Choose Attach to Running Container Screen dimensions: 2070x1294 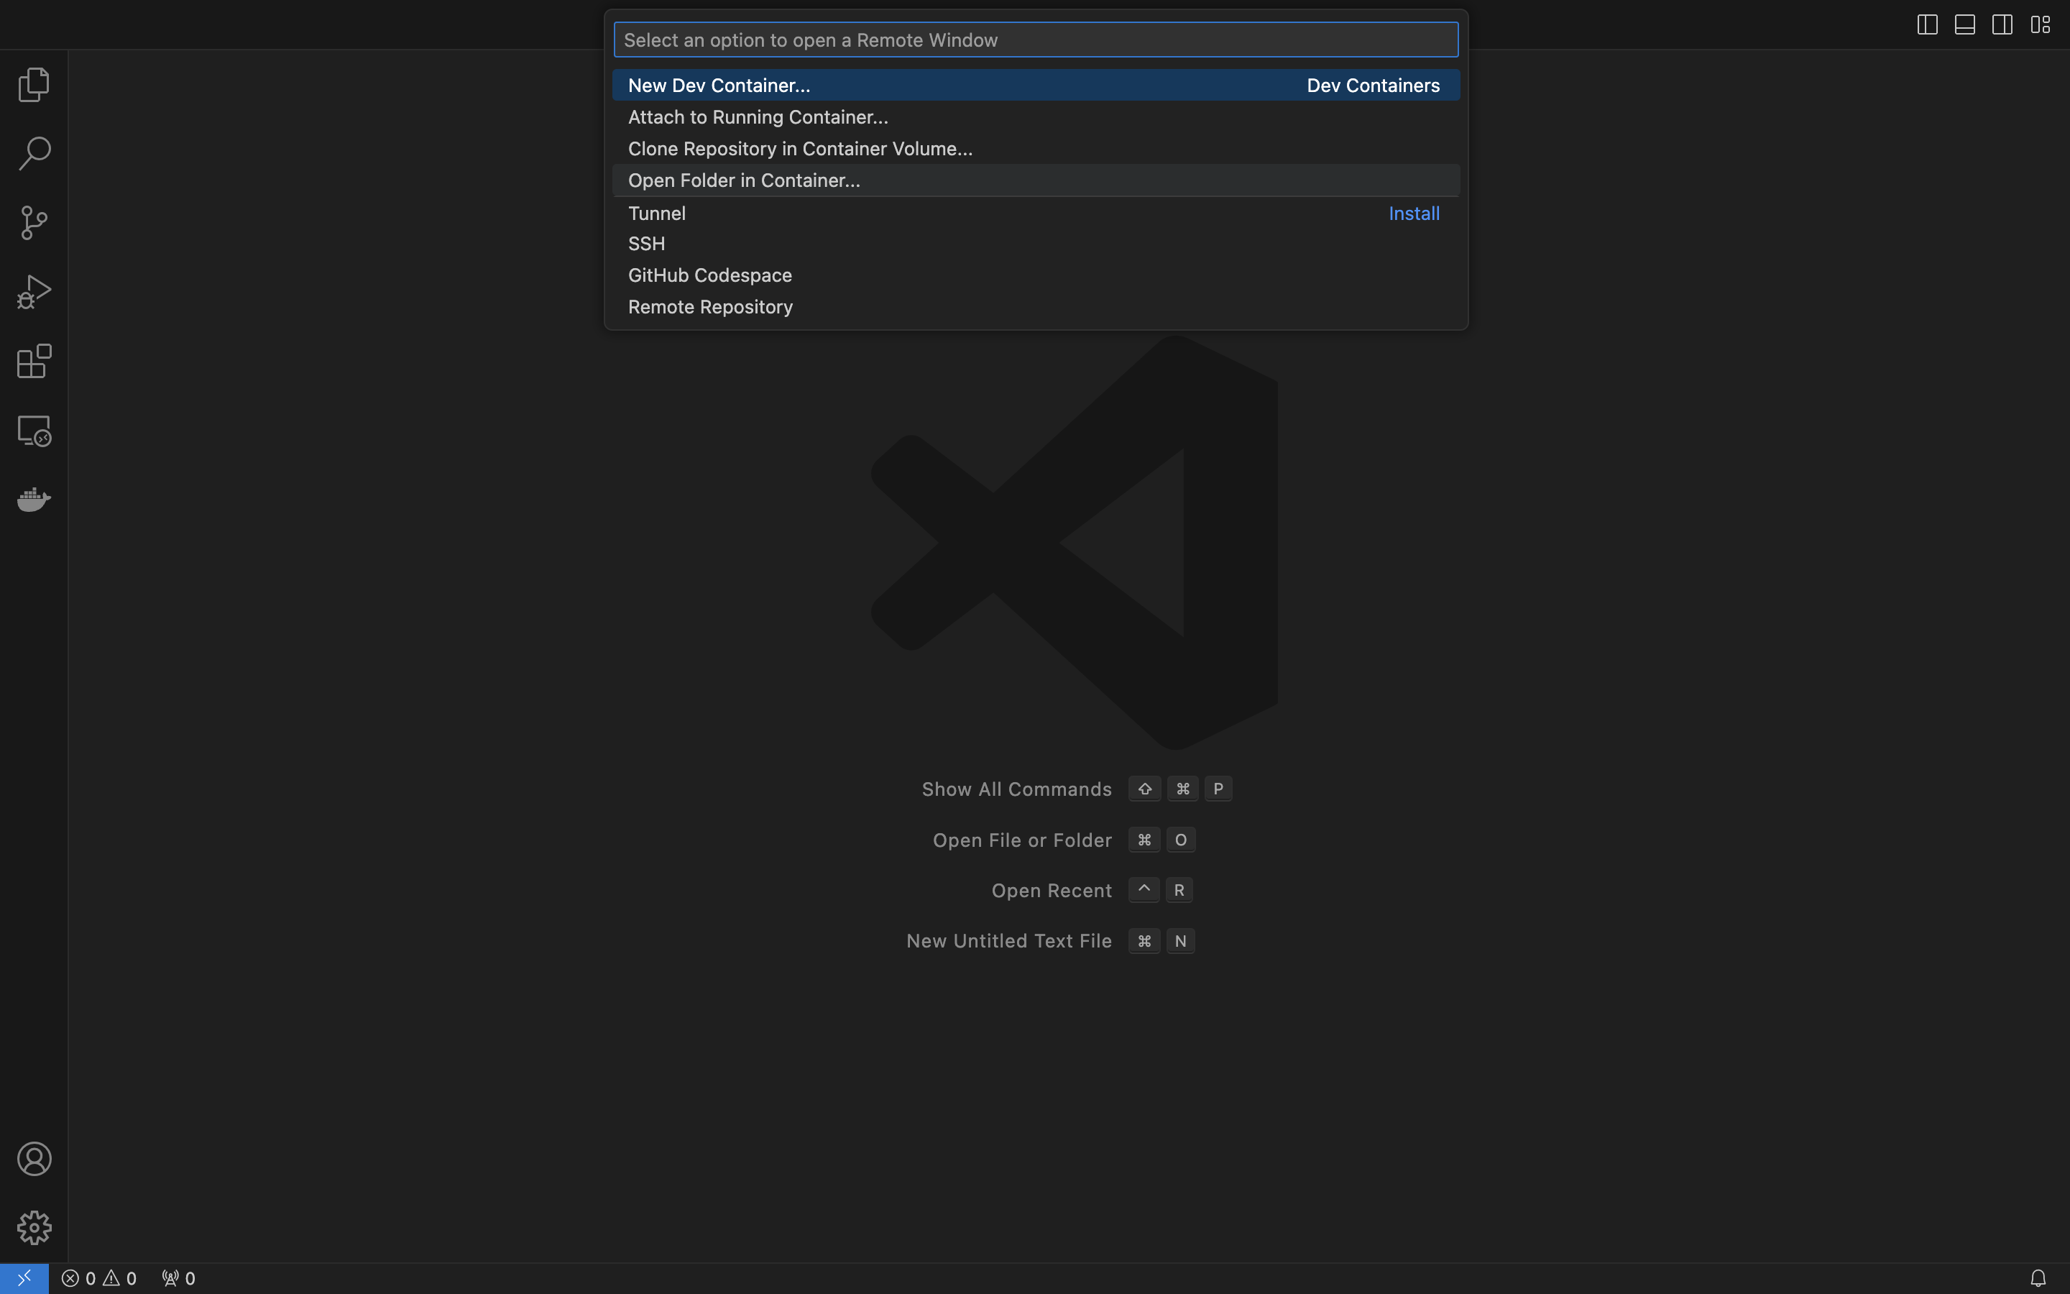tap(758, 117)
